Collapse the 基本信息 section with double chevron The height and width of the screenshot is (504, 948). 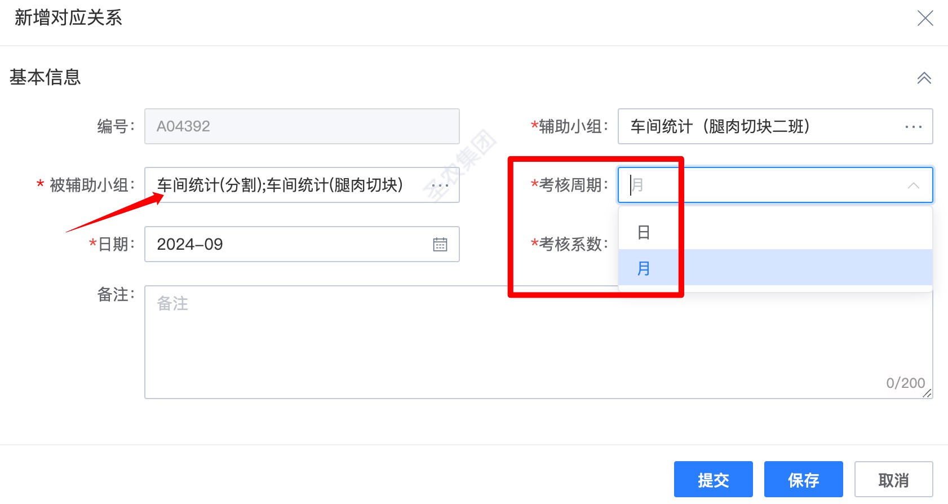tap(924, 78)
